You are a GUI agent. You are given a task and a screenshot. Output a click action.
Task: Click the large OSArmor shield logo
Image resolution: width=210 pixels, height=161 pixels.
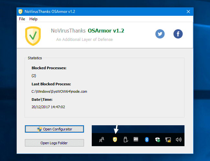[33, 36]
